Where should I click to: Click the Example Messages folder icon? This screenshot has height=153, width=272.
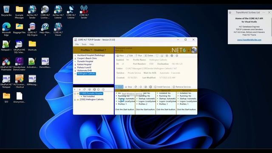[x=19, y=12]
